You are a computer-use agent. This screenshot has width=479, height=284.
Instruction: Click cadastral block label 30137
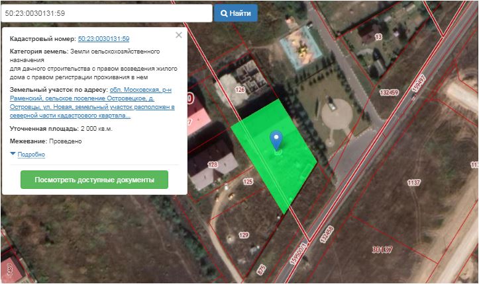coord(382,250)
